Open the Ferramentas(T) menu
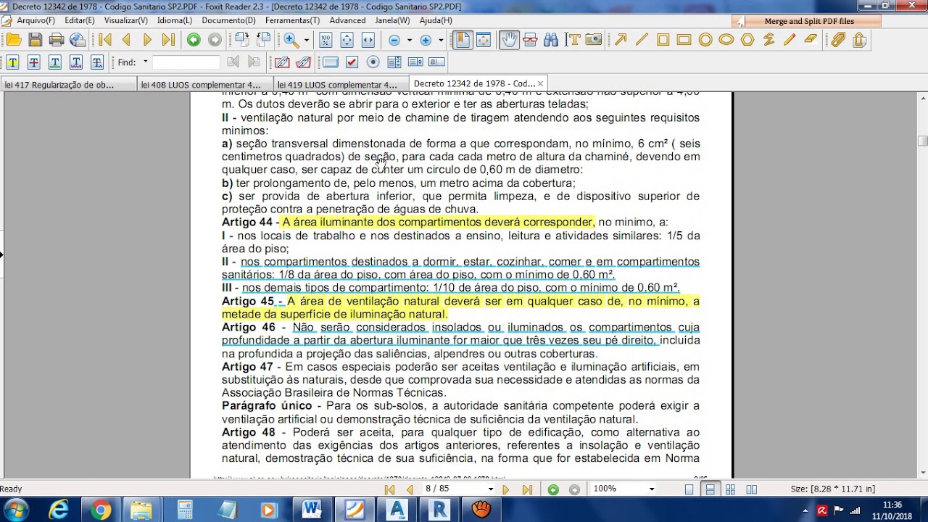The height and width of the screenshot is (522, 928). point(292,20)
